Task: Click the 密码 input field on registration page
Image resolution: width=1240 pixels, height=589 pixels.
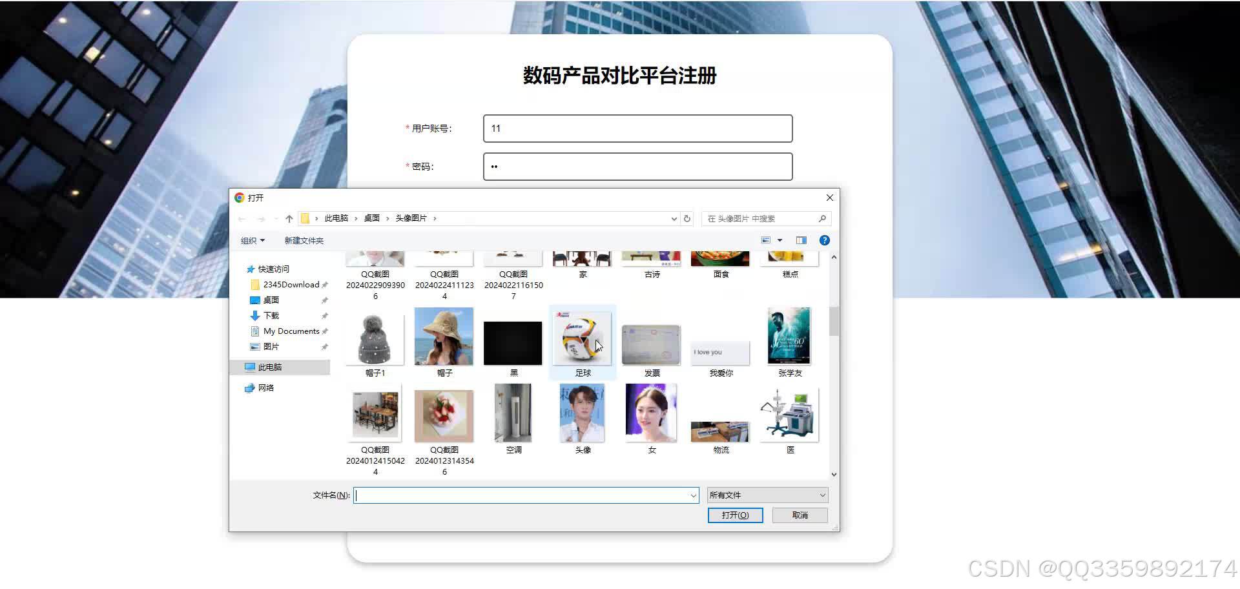Action: (x=637, y=167)
